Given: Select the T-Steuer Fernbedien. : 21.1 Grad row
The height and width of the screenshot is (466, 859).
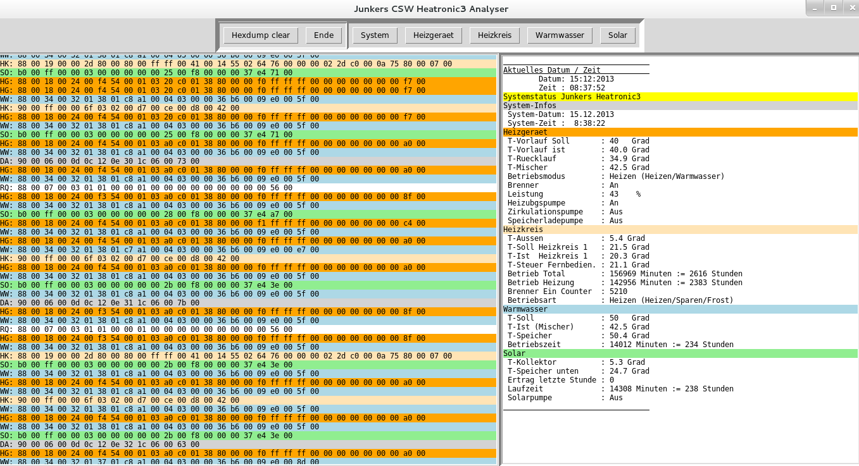Looking at the screenshot, I should click(579, 265).
